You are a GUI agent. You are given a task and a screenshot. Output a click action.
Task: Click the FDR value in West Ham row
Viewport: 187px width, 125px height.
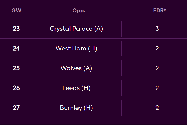(157, 48)
